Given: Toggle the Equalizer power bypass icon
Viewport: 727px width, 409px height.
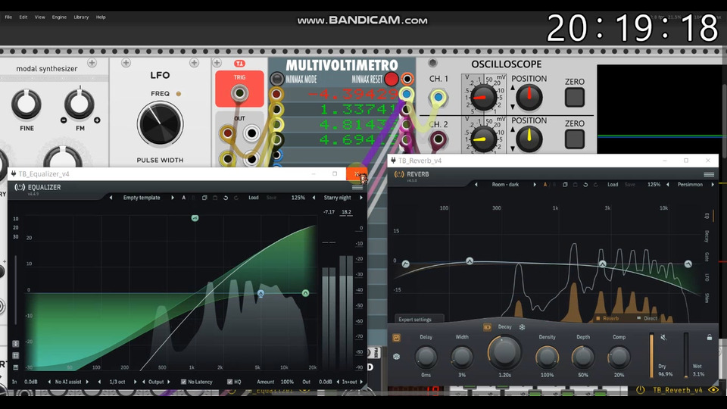Looking at the screenshot, I should pyautogui.click(x=20, y=187).
